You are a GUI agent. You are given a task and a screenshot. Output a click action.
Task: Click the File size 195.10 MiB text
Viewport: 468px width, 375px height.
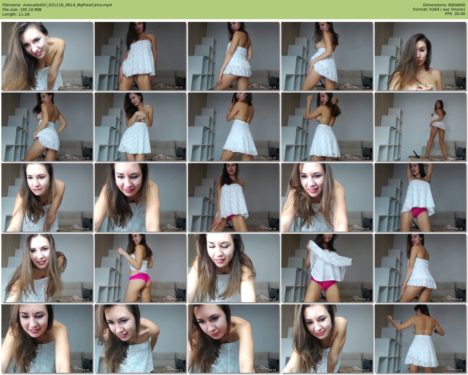[x=22, y=10]
